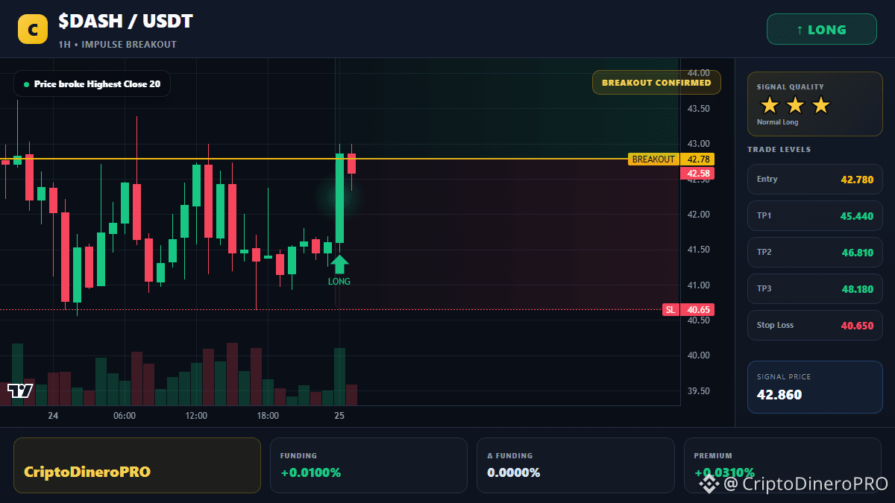Click the BREAKOUT price line label
Viewport: 895px width, 503px height.
point(653,159)
